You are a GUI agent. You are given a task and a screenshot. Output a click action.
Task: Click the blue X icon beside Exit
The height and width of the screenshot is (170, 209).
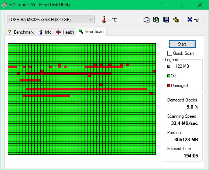[189, 20]
